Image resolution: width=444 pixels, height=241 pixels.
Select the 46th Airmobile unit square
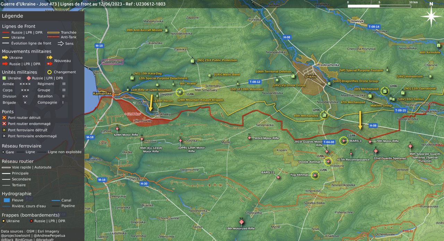click(438, 45)
